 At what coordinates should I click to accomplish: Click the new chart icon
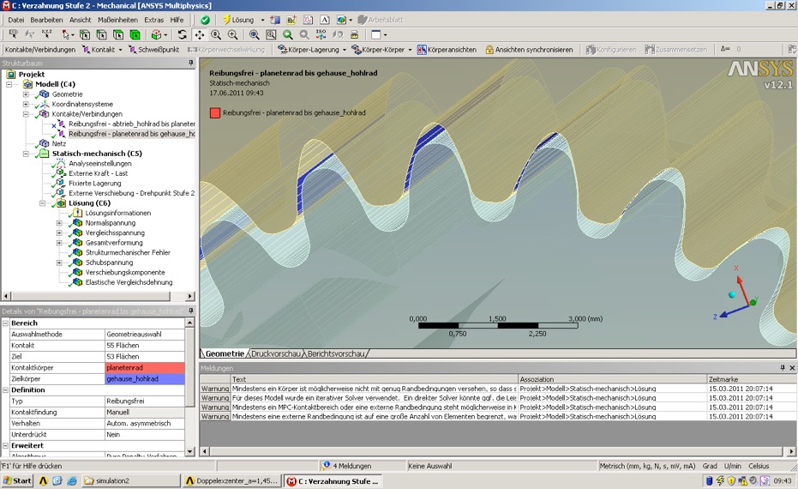pos(308,20)
